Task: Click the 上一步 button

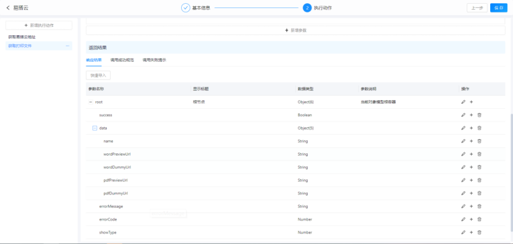Action: (477, 8)
